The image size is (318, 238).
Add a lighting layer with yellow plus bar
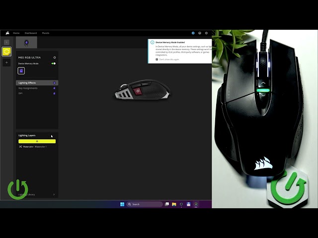pyautogui.click(x=37, y=141)
